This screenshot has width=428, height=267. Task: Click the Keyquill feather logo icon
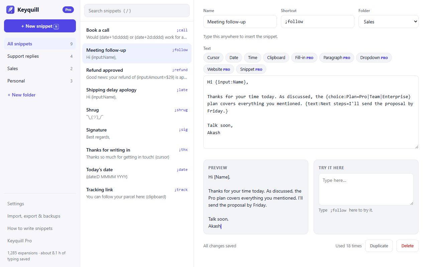tap(10, 10)
